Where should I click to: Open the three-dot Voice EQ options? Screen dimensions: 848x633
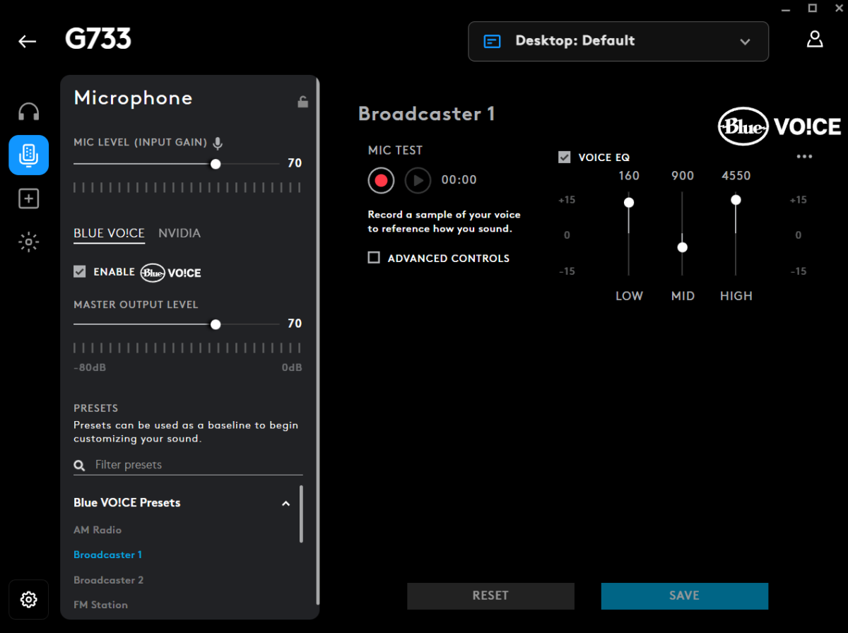click(x=804, y=157)
